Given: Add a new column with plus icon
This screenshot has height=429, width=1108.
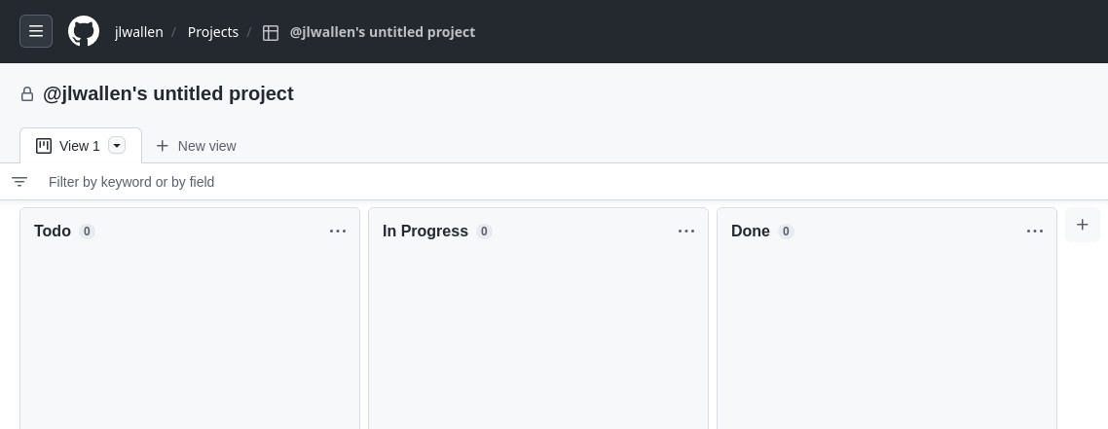Looking at the screenshot, I should point(1082,225).
